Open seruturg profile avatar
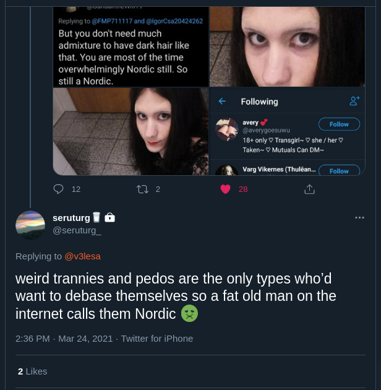The image size is (381, 390). click(30, 225)
